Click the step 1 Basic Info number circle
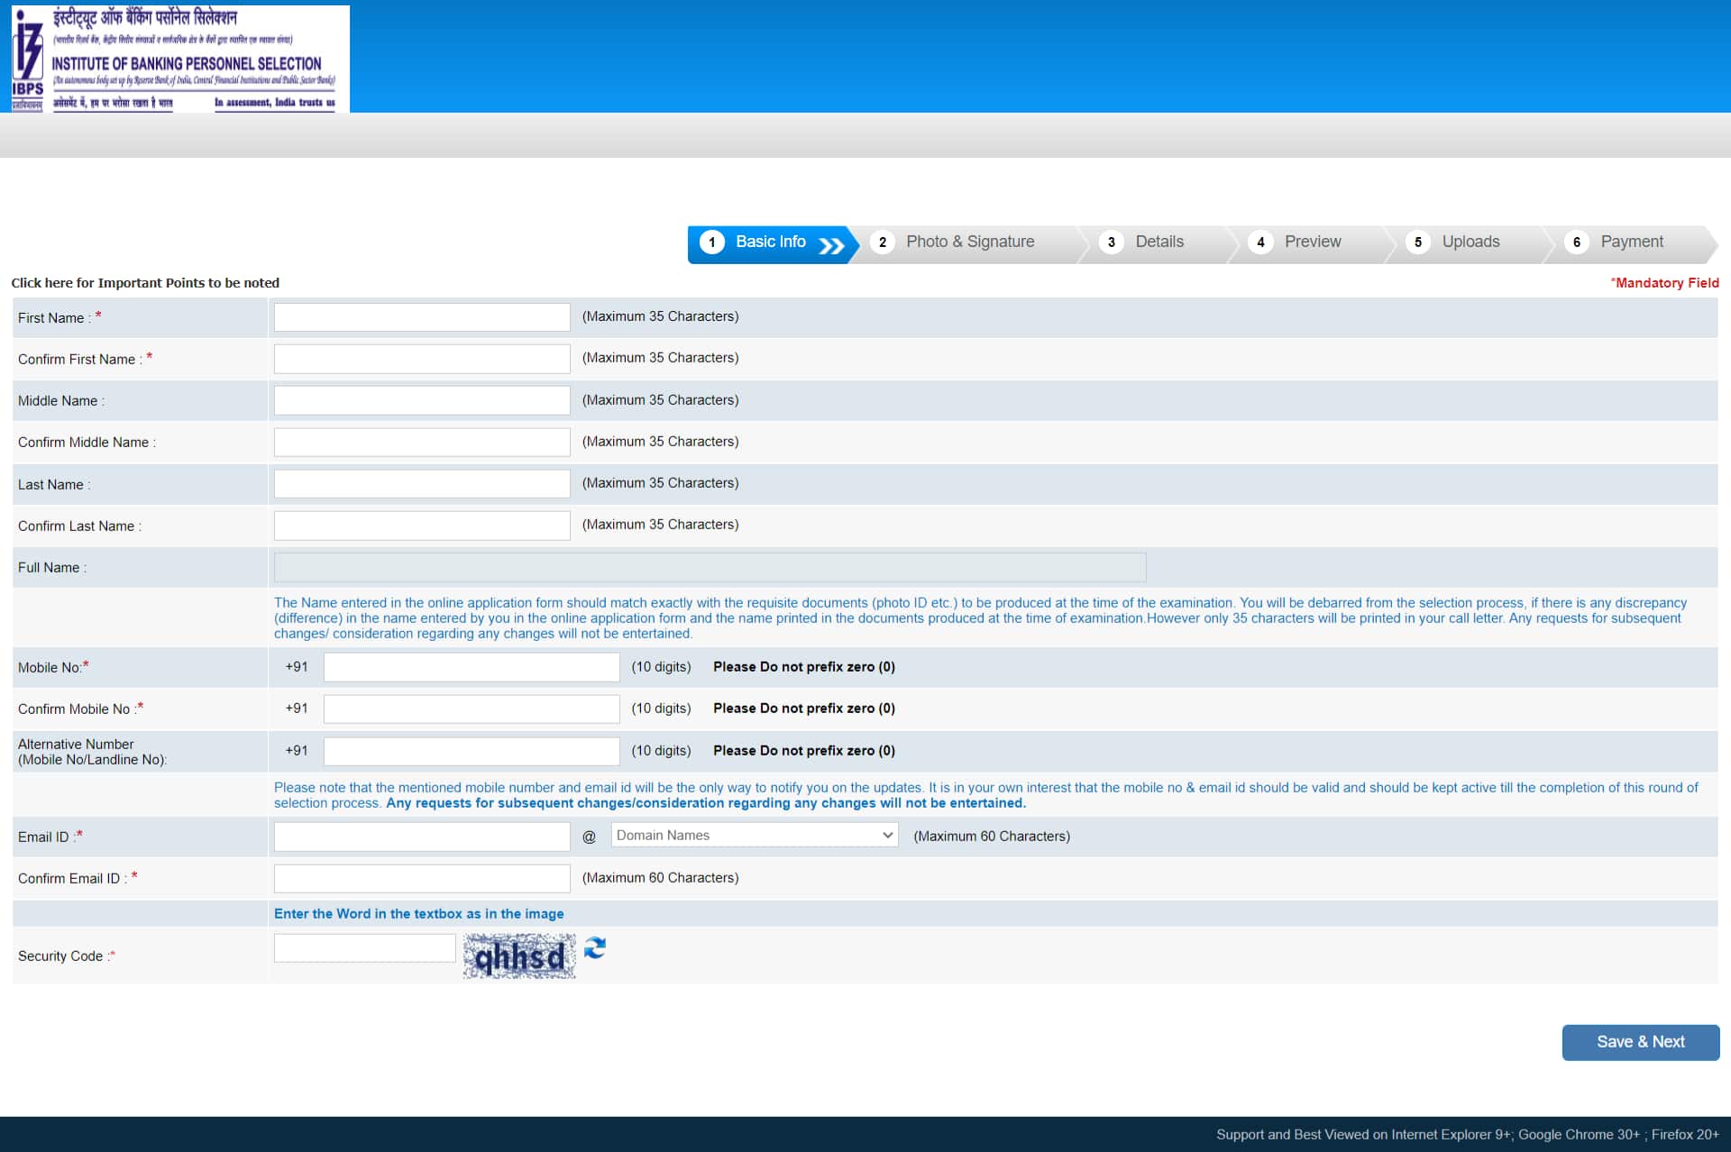Image resolution: width=1731 pixels, height=1152 pixels. click(x=711, y=242)
